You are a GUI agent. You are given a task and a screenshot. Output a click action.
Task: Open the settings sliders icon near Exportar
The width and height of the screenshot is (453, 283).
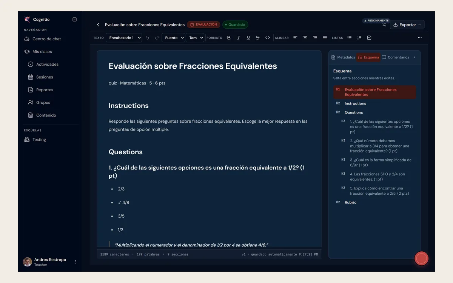coord(384,25)
